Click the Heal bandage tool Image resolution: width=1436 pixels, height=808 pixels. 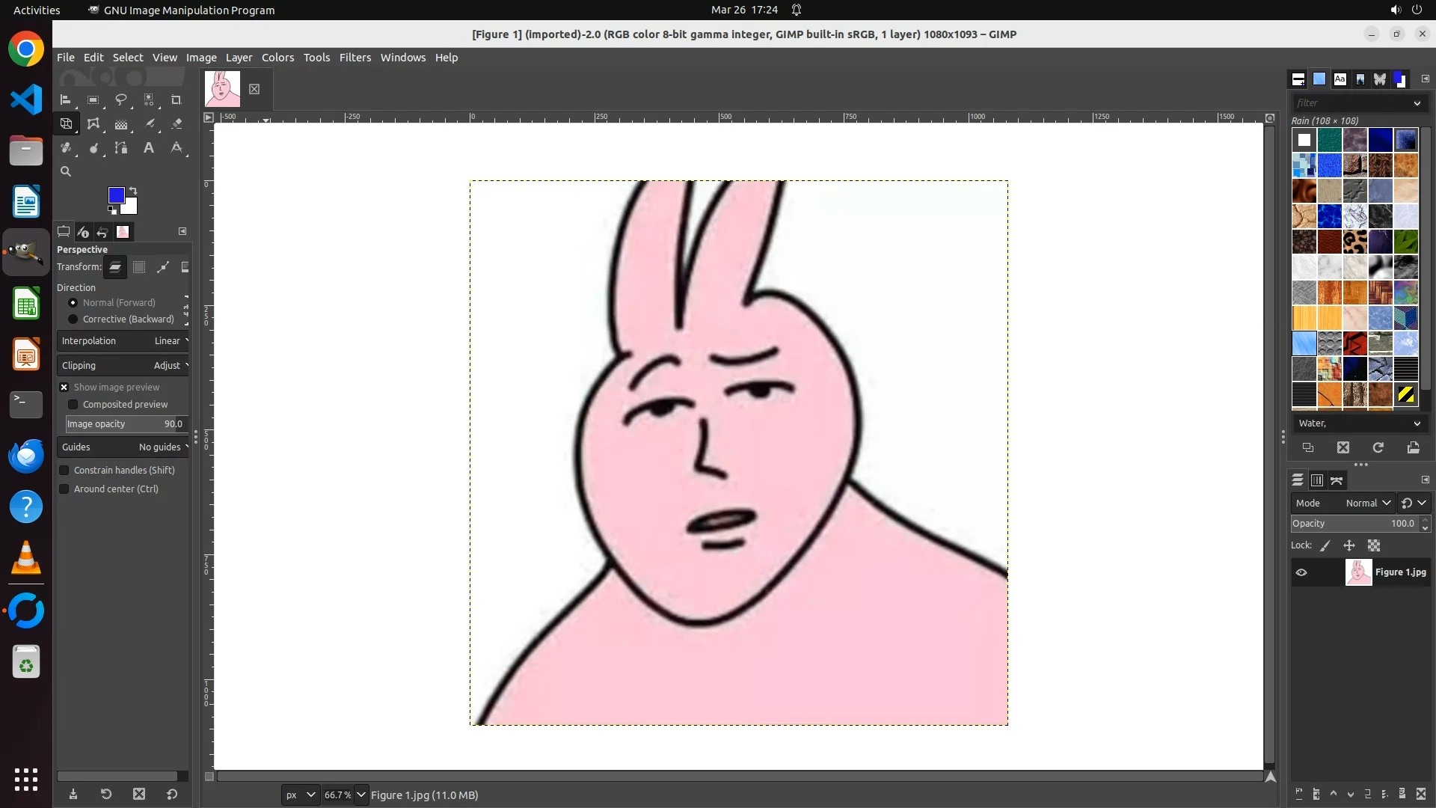66,148
